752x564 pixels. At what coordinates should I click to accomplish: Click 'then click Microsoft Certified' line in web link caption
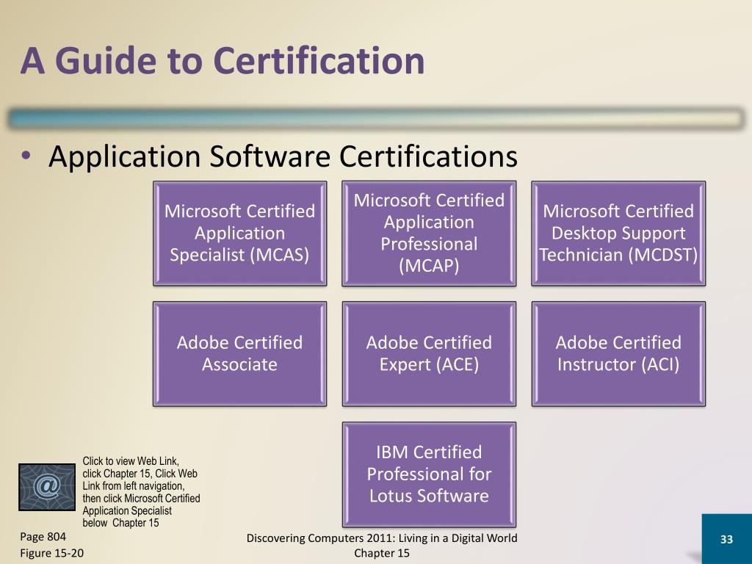click(x=141, y=499)
